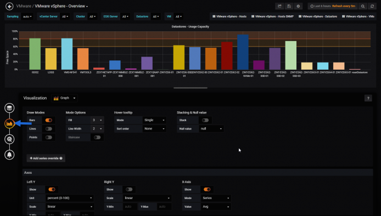Screen dimensions: 381x216
Task: Open the Visualization chart icon tab
Action: [x=9, y=123]
